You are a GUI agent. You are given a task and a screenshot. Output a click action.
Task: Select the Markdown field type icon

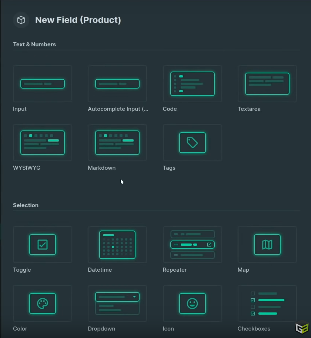117,142
